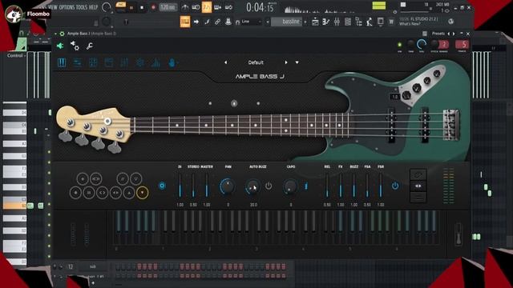Viewport: 513px width, 288px height.
Task: Click the cog-shaped tab icon in Ample Bass
Action: pos(140,62)
